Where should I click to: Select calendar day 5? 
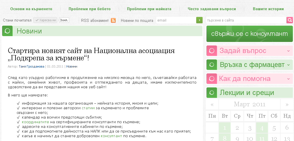[274, 128]
